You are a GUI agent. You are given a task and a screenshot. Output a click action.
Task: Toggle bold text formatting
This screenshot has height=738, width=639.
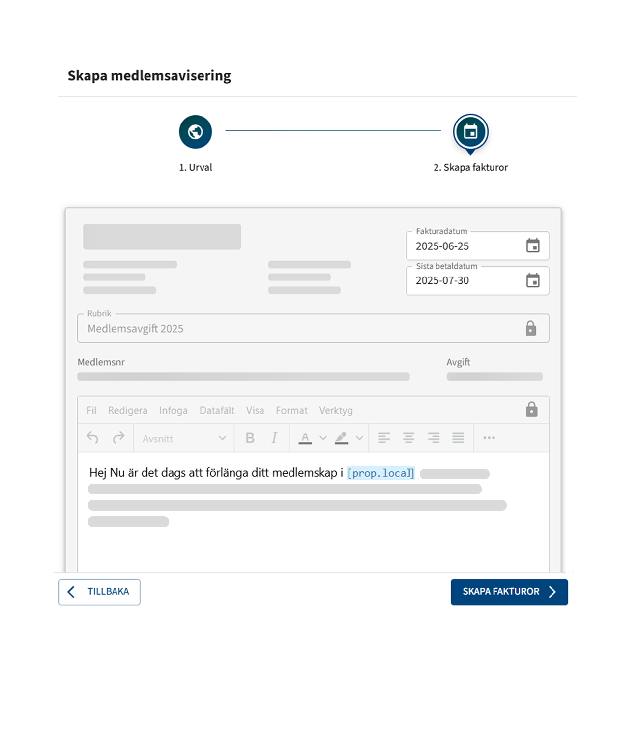coord(250,438)
